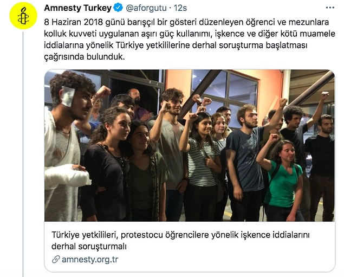Click the chain link icon beside amnesty.org.tr

(56, 260)
